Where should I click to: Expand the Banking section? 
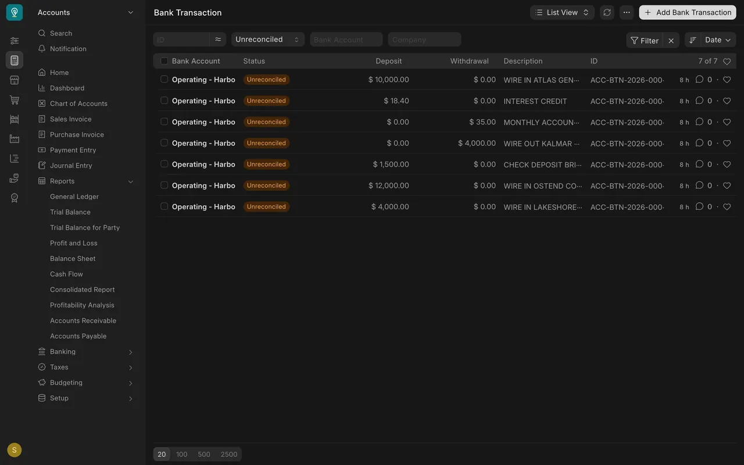(x=130, y=352)
